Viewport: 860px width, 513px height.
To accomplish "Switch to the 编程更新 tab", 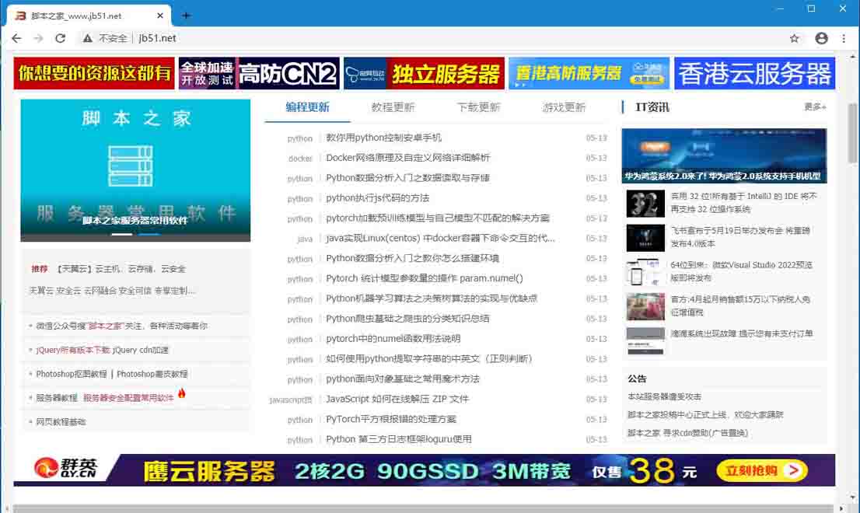I will click(307, 107).
